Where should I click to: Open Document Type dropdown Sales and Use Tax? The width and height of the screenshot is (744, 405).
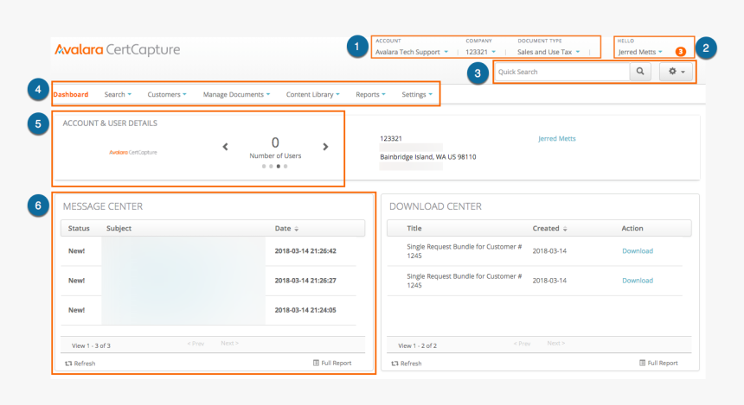coord(548,52)
